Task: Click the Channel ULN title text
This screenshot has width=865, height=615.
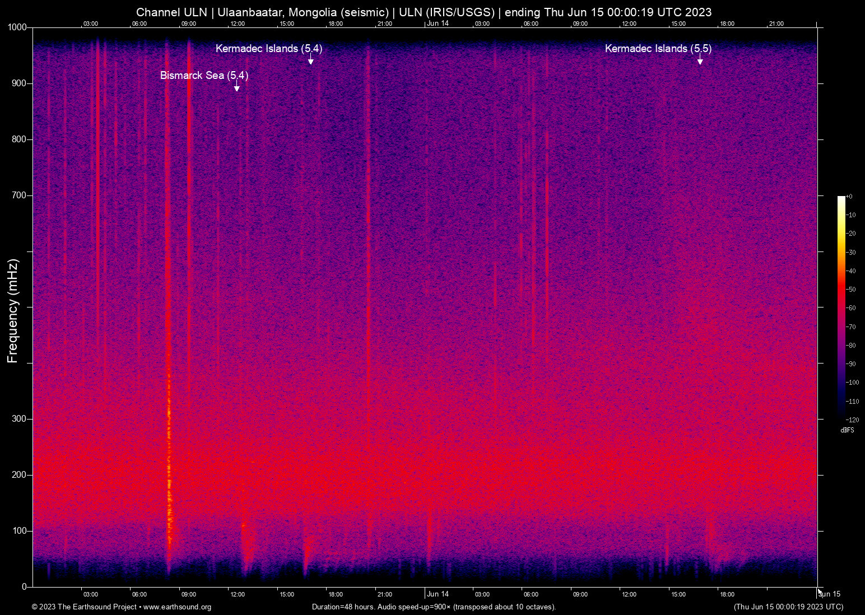Action: 171,12
